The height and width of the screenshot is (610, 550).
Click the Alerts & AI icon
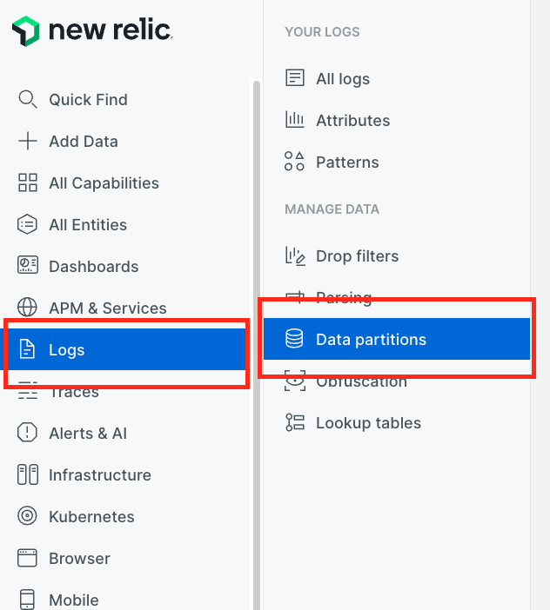pos(28,433)
